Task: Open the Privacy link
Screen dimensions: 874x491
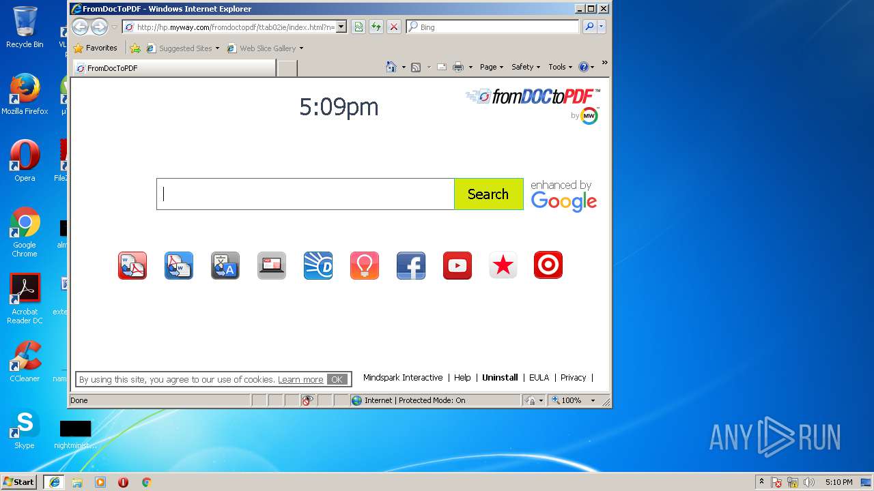Action: pos(573,378)
